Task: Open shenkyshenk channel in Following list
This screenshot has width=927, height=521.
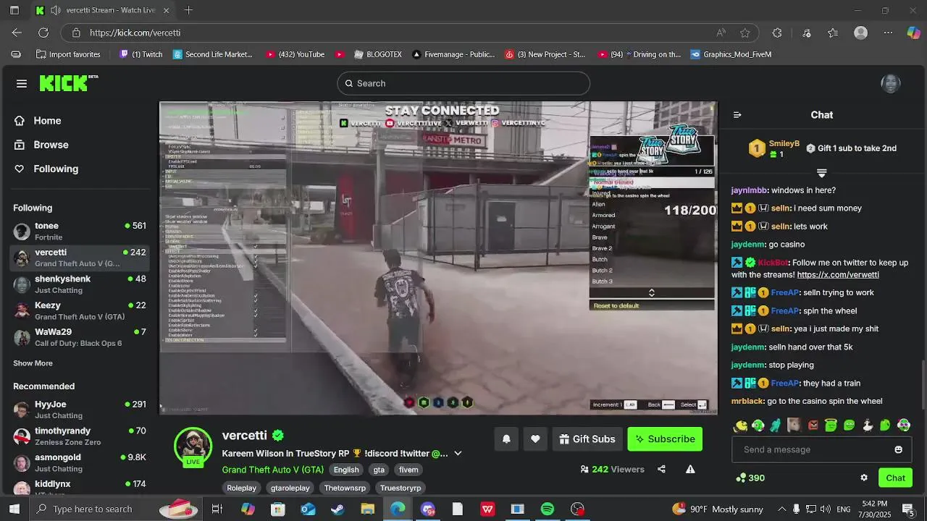Action: point(80,284)
